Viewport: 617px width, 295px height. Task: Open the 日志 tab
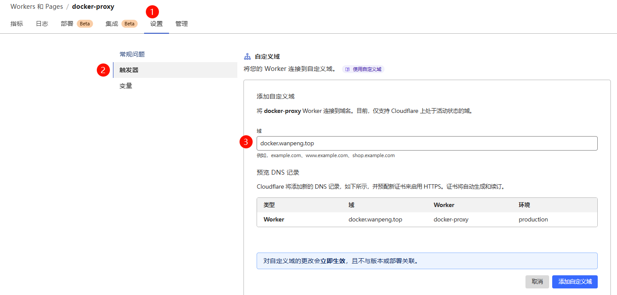click(x=42, y=24)
